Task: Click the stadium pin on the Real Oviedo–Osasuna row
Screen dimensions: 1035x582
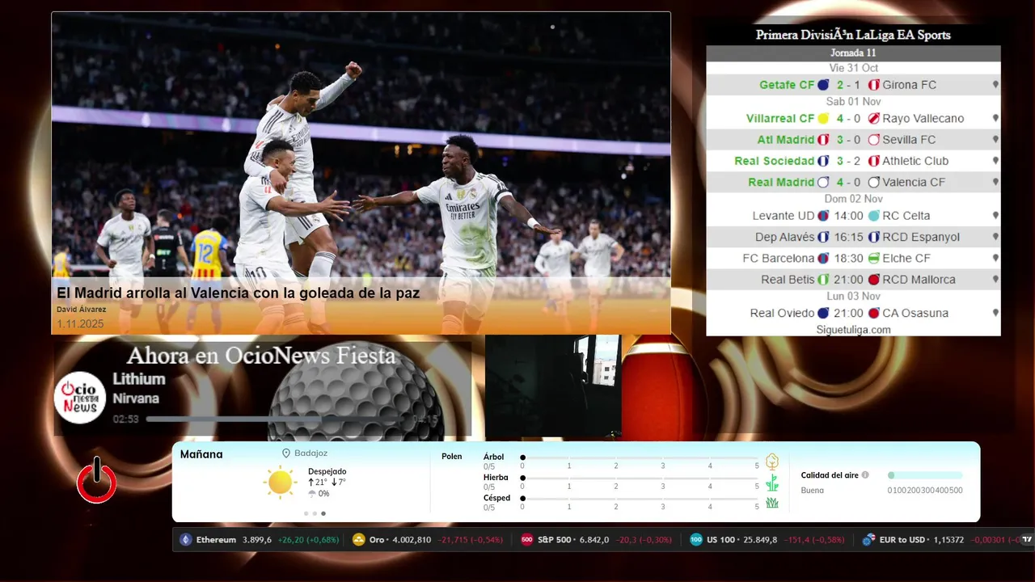Action: [x=995, y=313]
